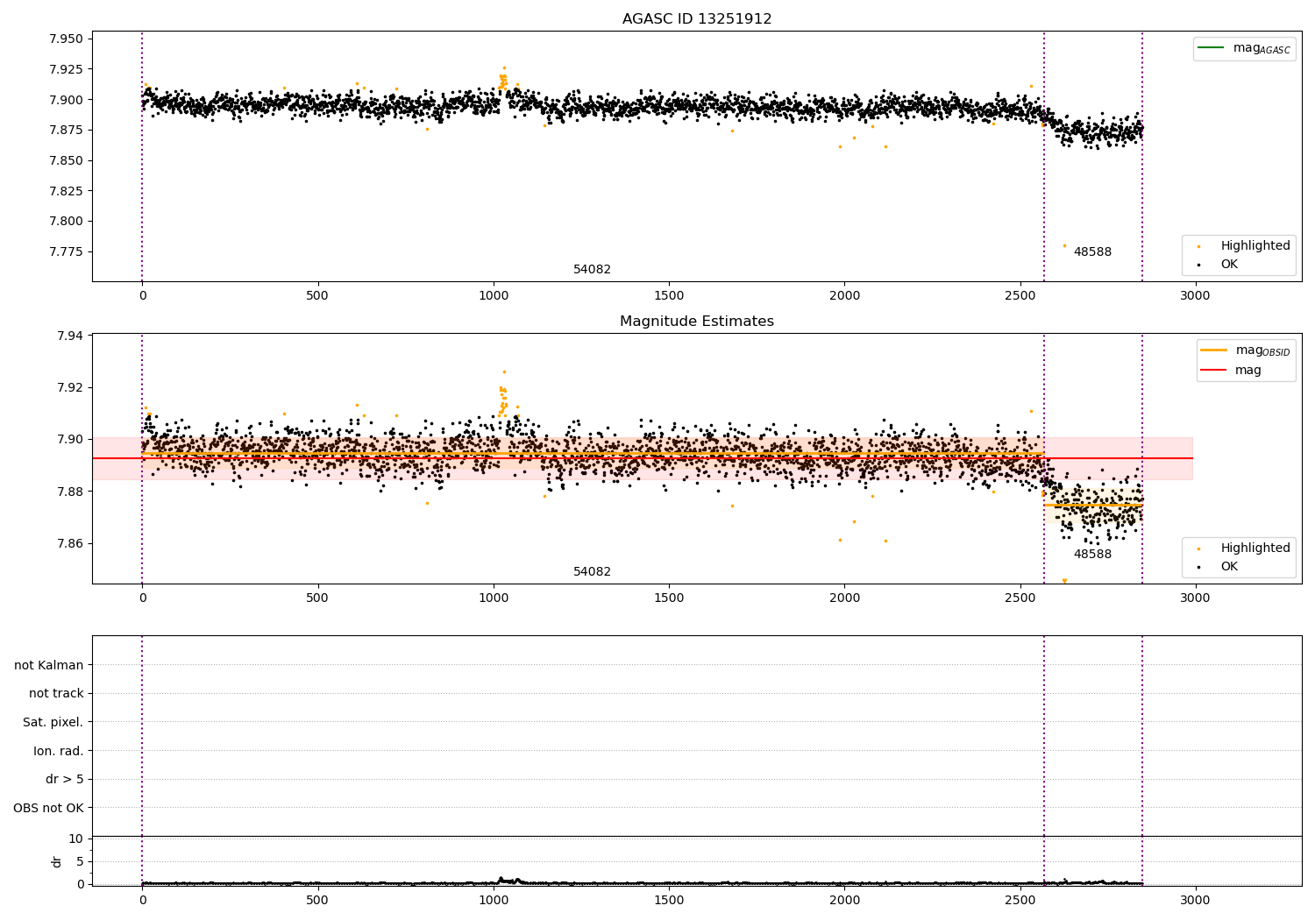Click the 7.900 y-axis tick label
Viewport: 1315px width, 920px height.
click(67, 100)
